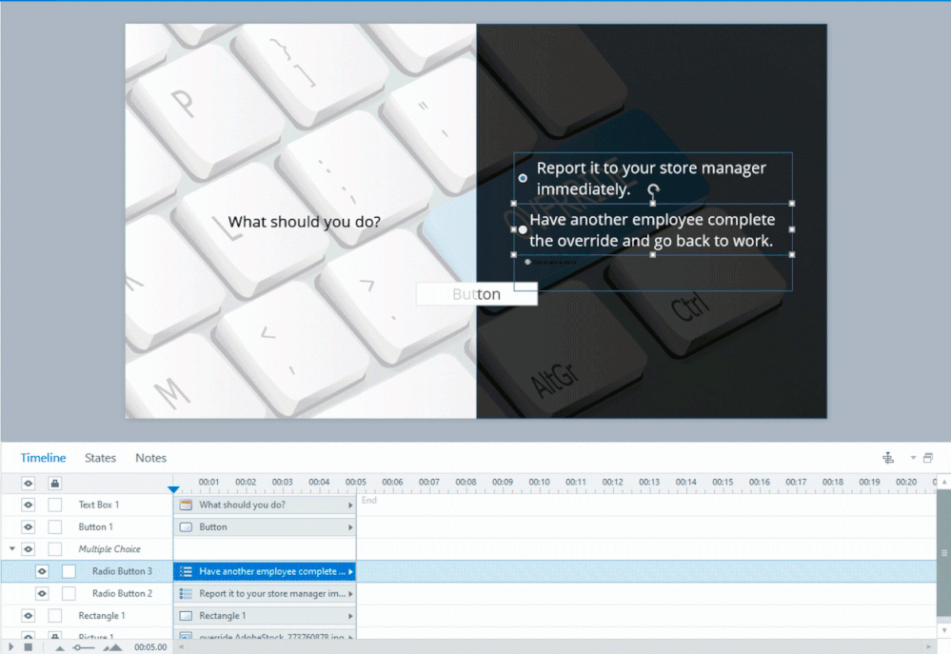Play the timeline preview
Screen dimensions: 951x654
click(11, 647)
